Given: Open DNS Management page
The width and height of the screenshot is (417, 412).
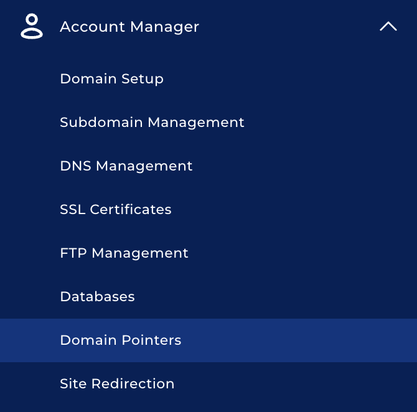Looking at the screenshot, I should (126, 166).
